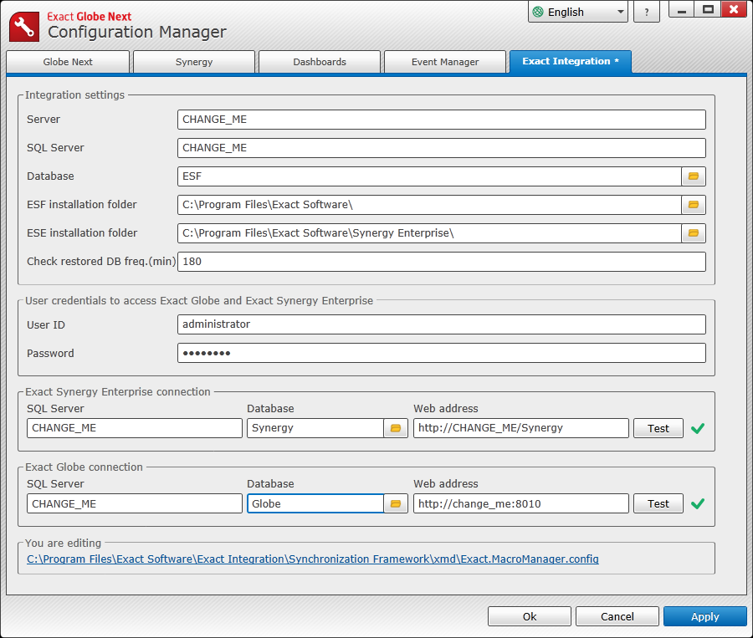Test the Exact Synergy Enterprise connection
The image size is (753, 638).
tap(658, 428)
